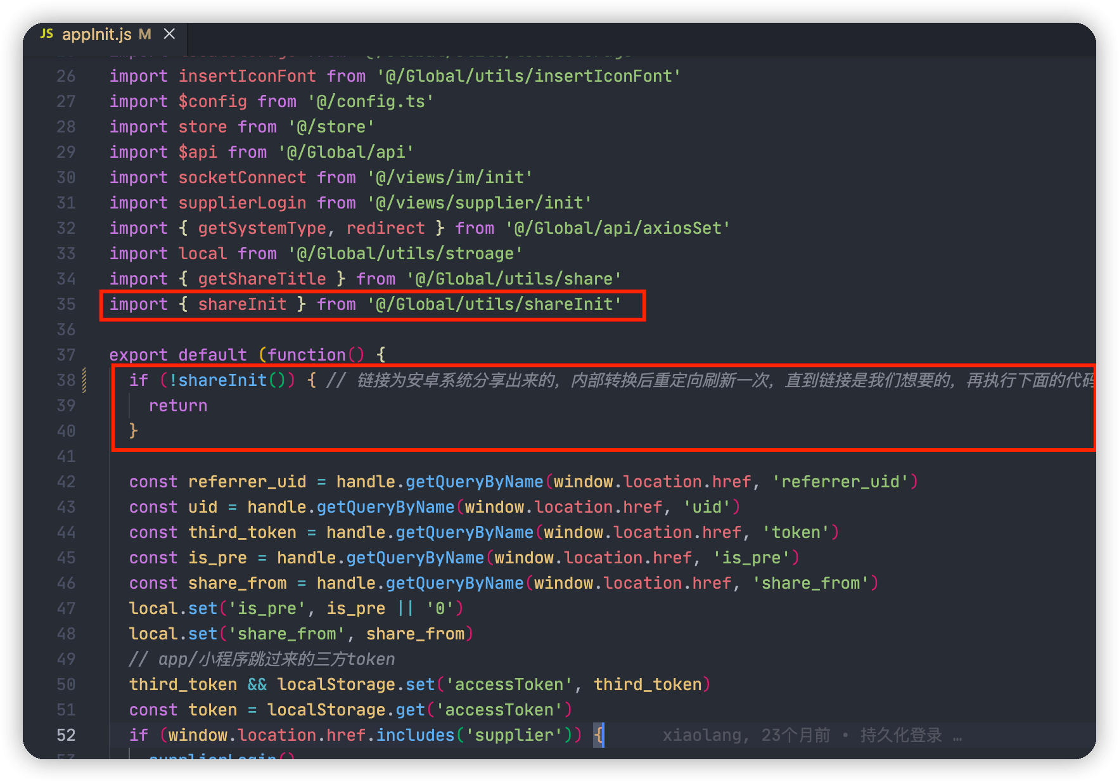
Task: Click 'localStorage.get' on line 51
Action: pyautogui.click(x=346, y=710)
